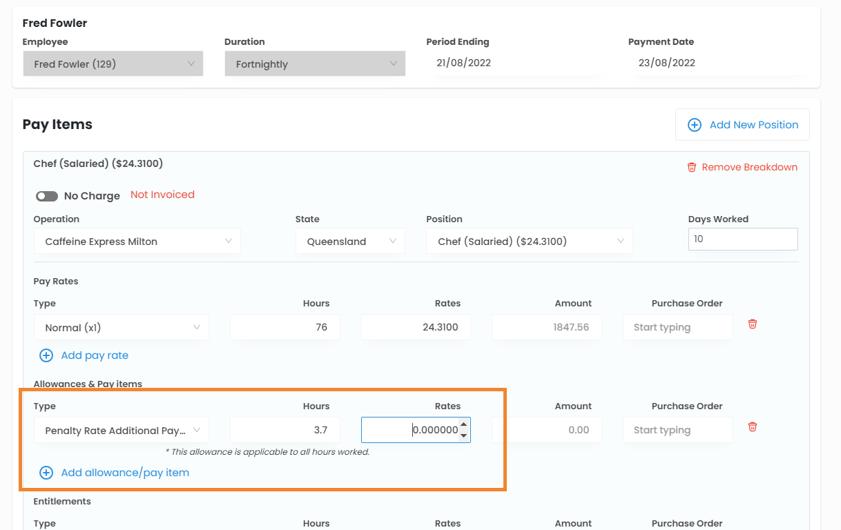Decrease allowance rate with the down stepper arrow
Viewport: 841px width, 530px height.
point(464,435)
